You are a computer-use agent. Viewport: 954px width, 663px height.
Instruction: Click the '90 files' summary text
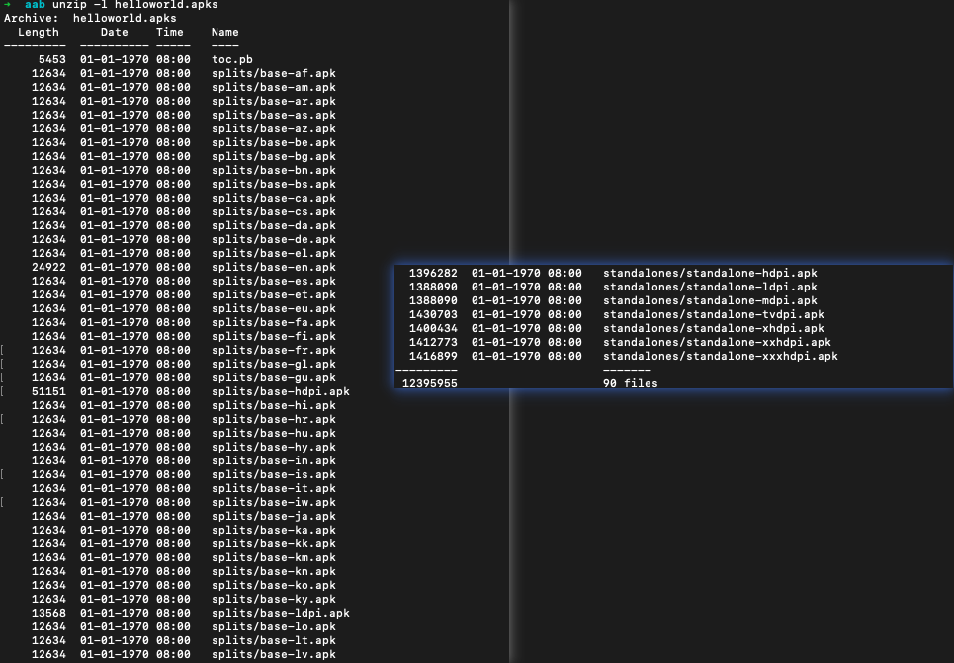pyautogui.click(x=630, y=384)
